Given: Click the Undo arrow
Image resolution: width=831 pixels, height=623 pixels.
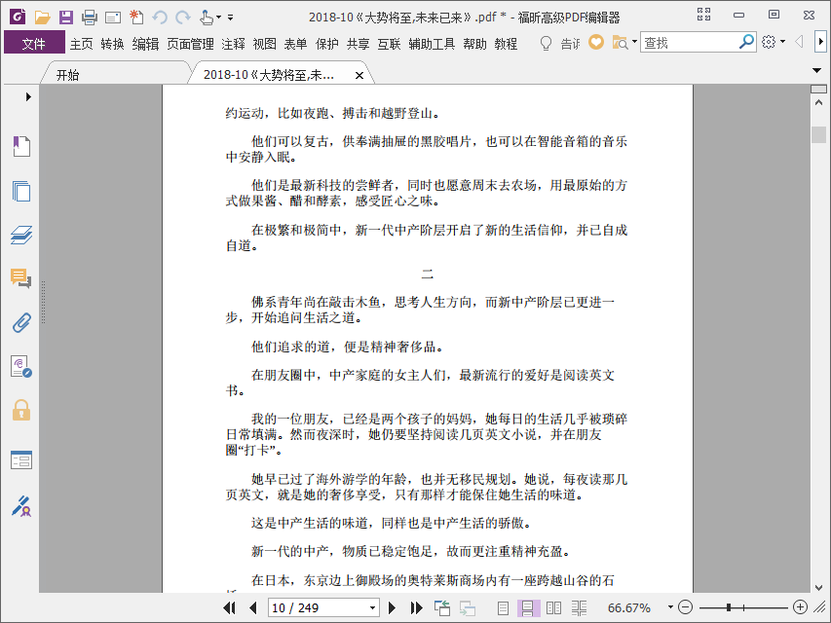Looking at the screenshot, I should tap(160, 18).
